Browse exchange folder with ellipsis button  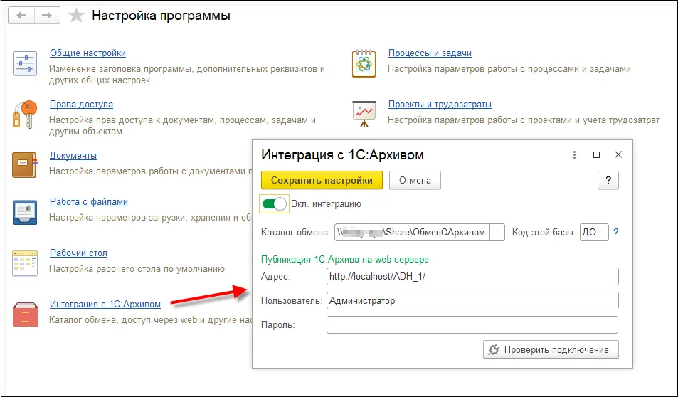click(x=497, y=232)
